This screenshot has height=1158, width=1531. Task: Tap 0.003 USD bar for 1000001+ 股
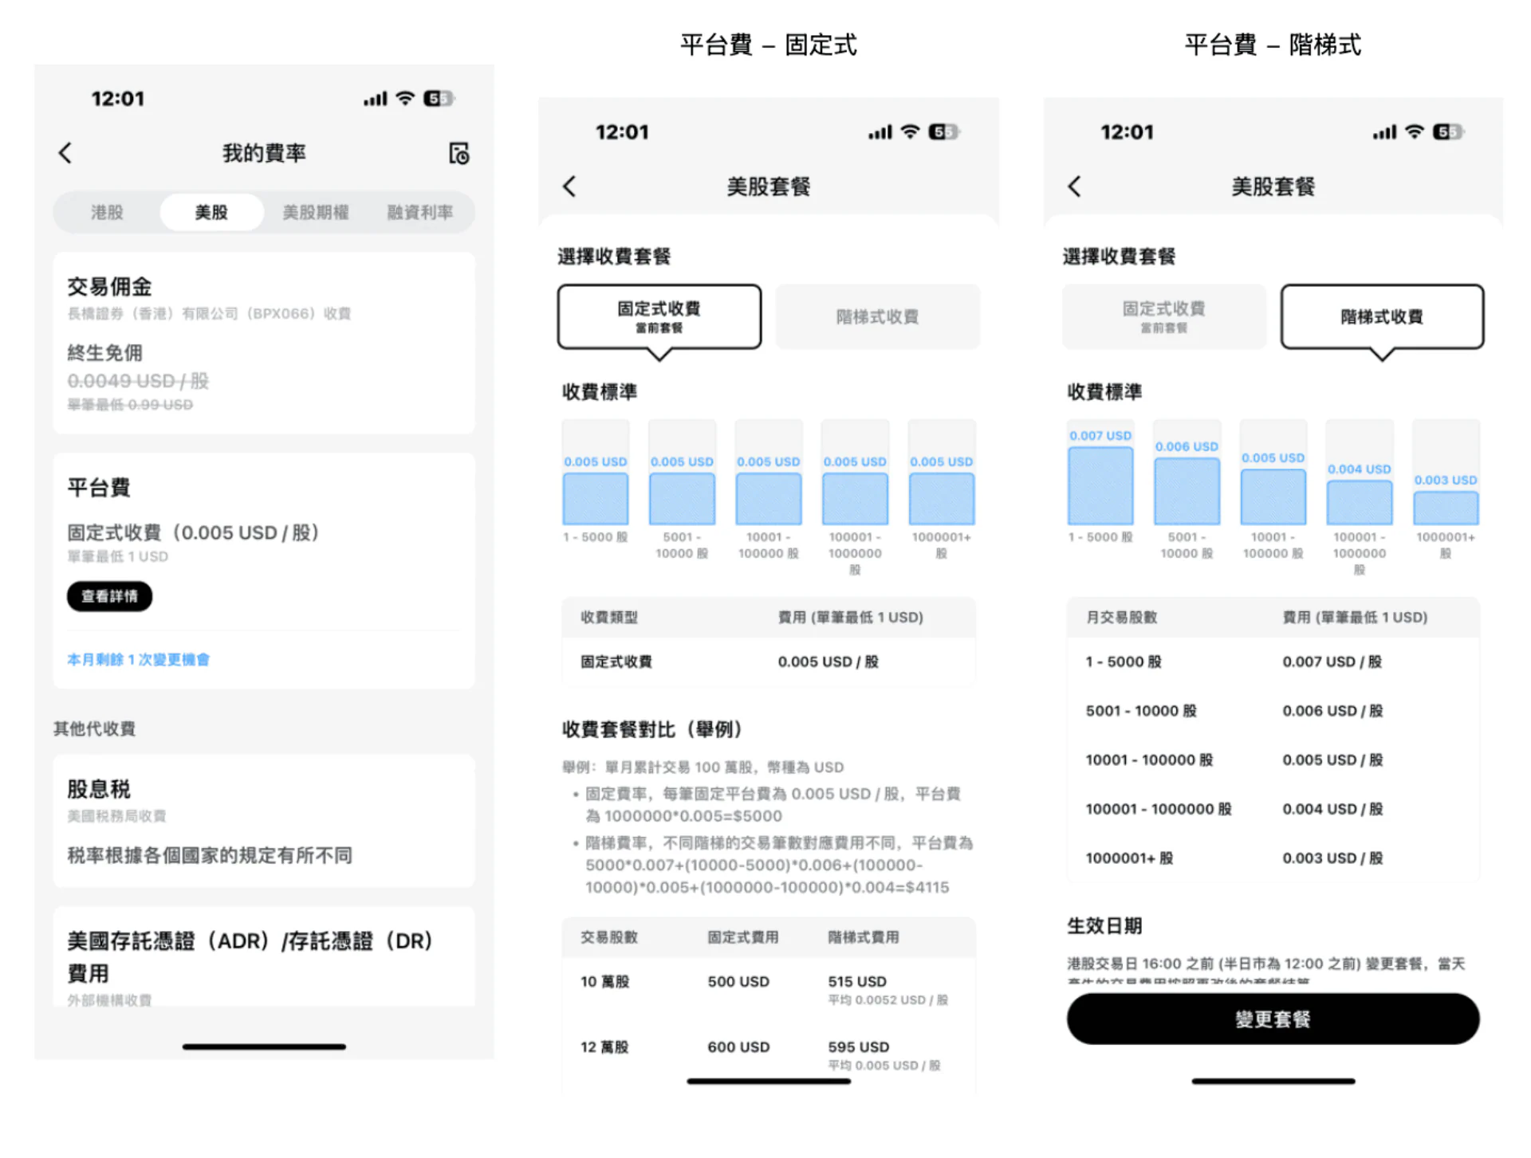tap(1446, 508)
